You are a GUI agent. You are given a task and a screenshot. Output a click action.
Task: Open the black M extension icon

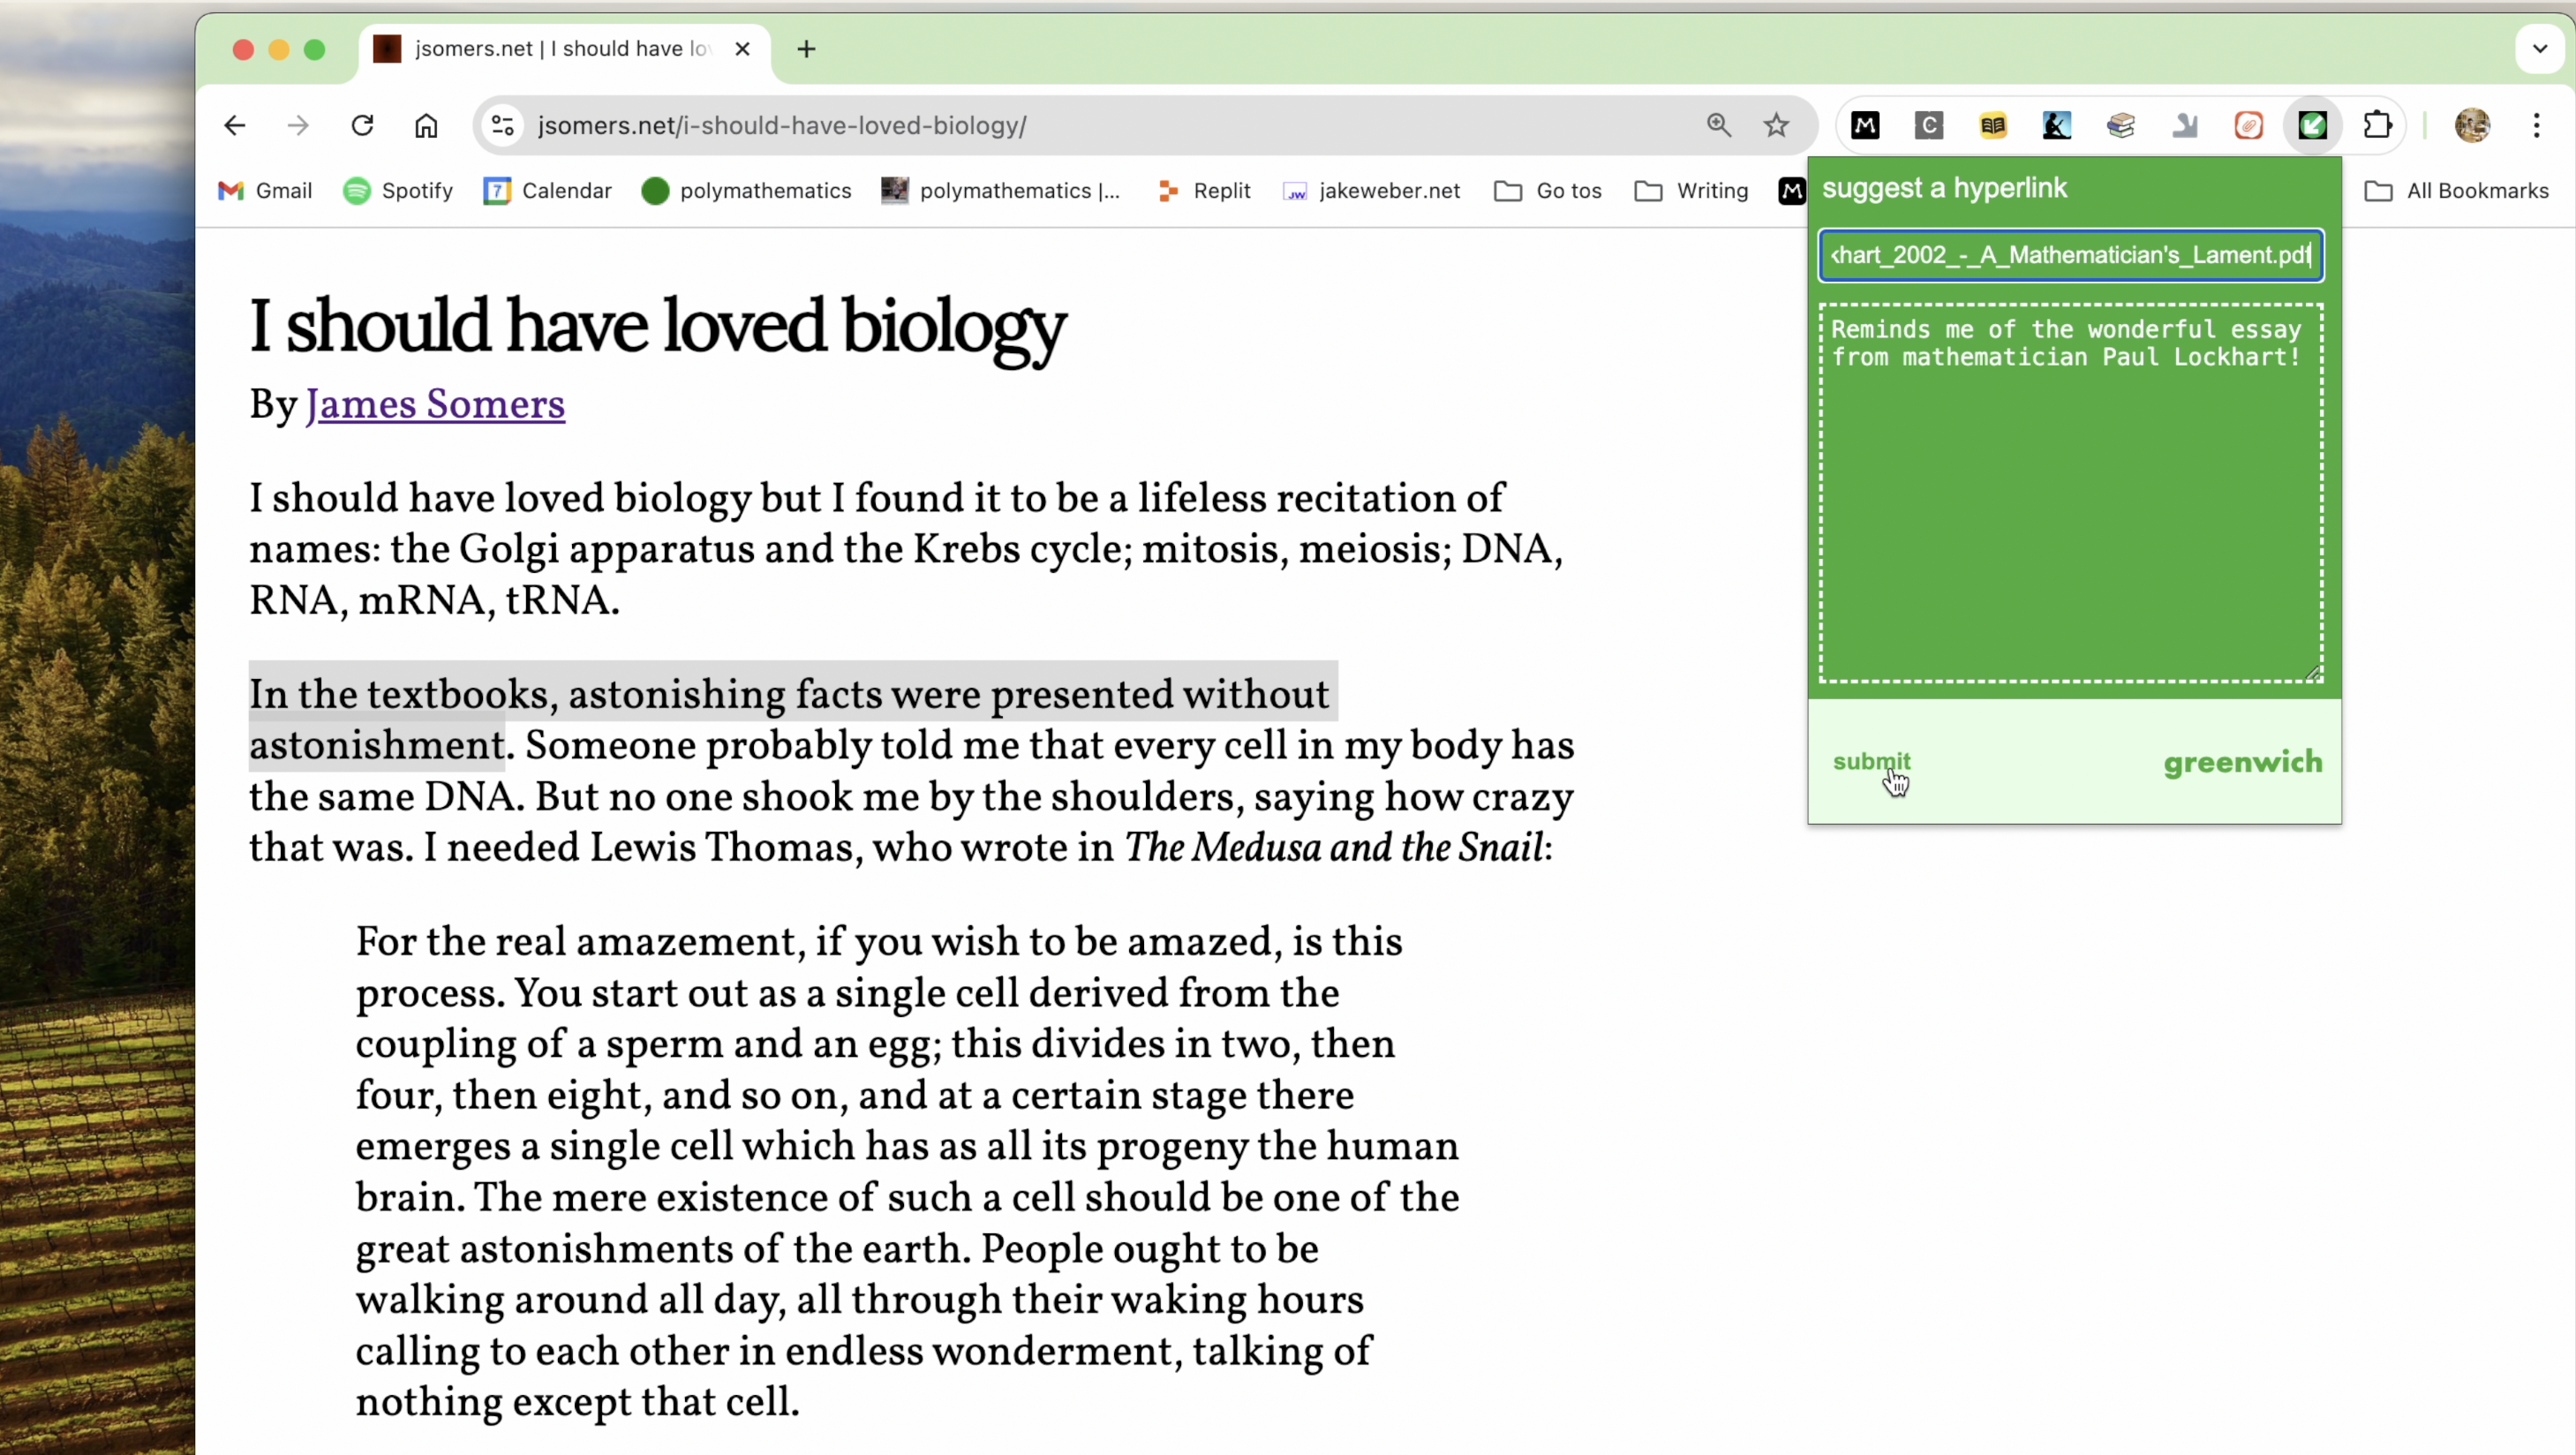click(x=1865, y=125)
